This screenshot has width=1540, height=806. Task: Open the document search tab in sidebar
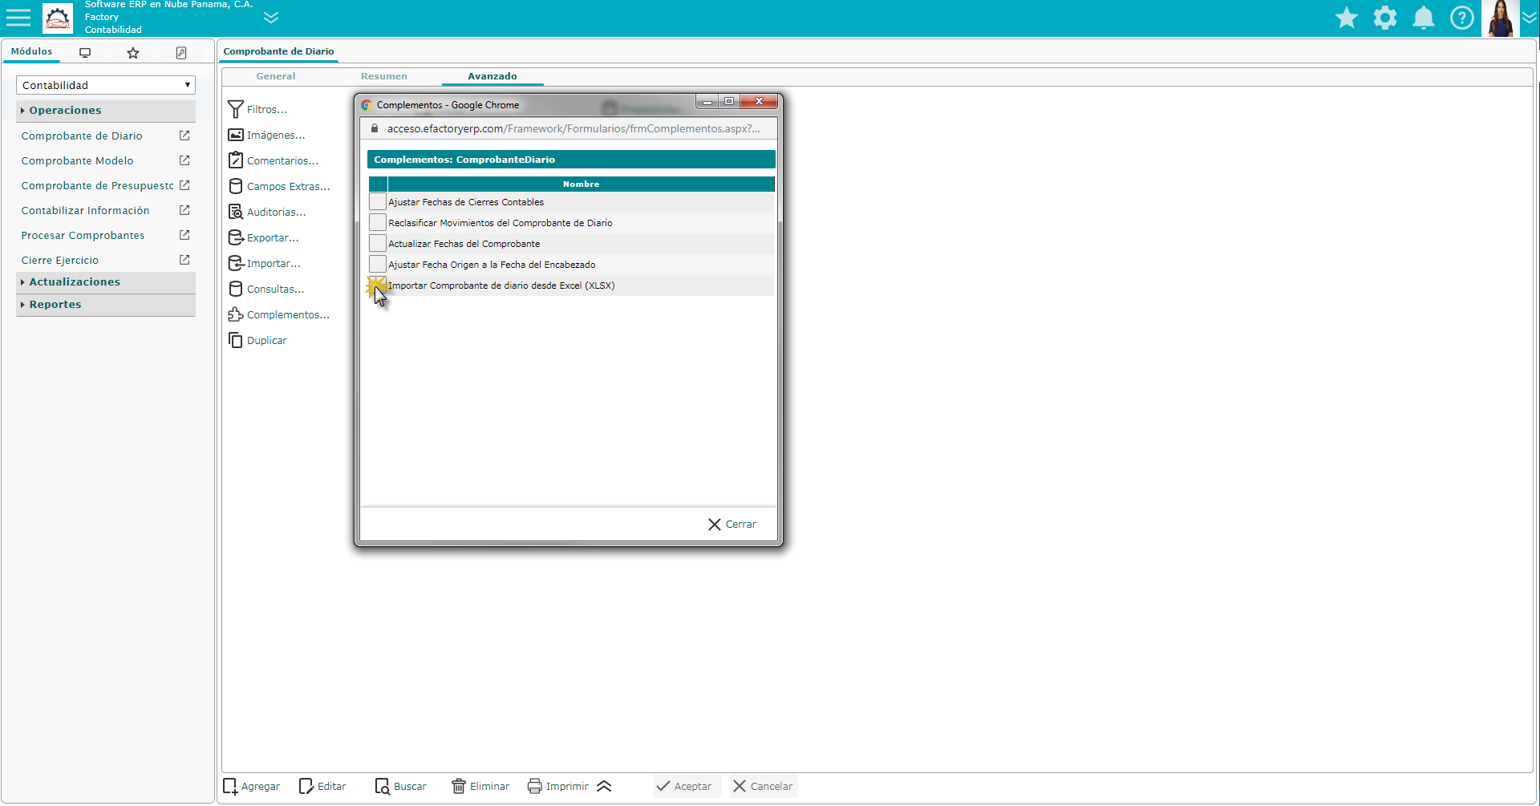181,53
